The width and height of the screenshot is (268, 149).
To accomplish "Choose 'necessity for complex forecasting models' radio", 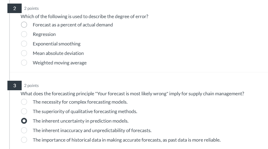I will 24,102.
